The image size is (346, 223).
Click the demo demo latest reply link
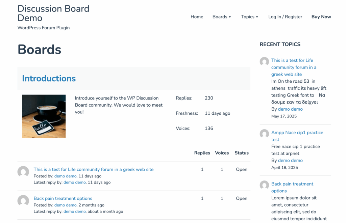[74, 182]
